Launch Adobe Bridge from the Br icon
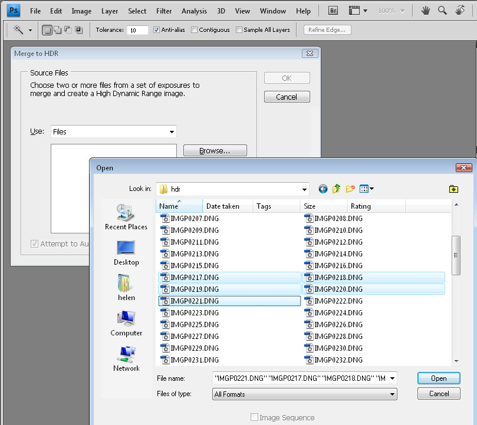 333,11
